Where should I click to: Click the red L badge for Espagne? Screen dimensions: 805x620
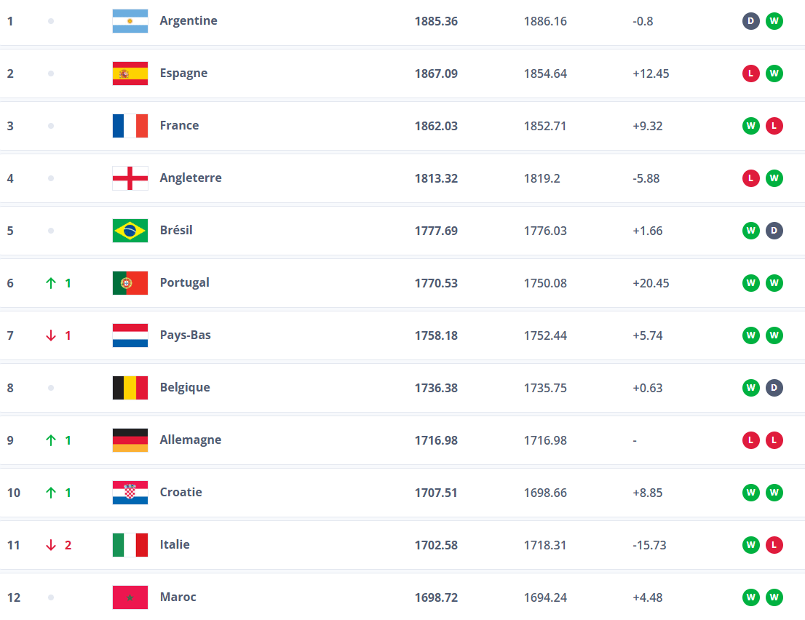(x=750, y=73)
